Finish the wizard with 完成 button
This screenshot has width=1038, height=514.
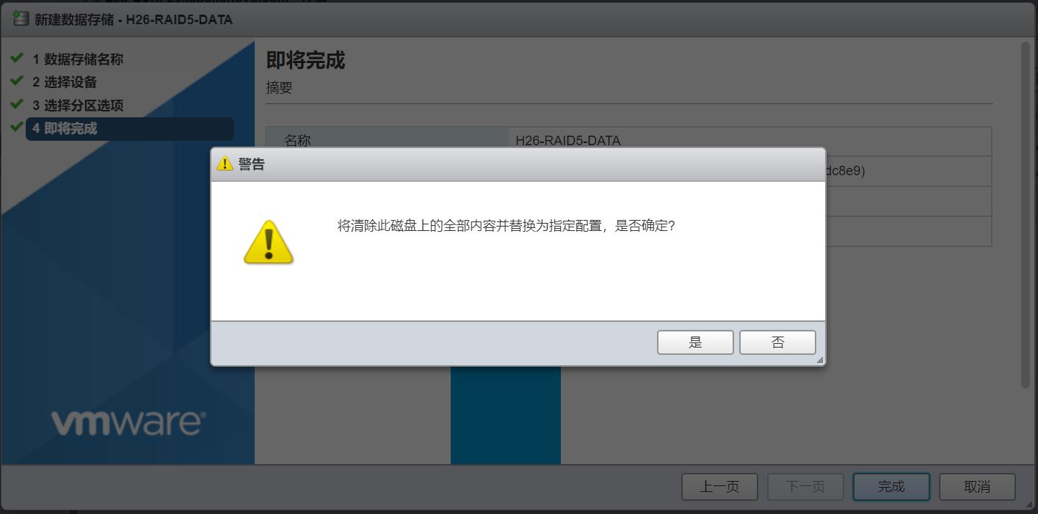point(891,486)
